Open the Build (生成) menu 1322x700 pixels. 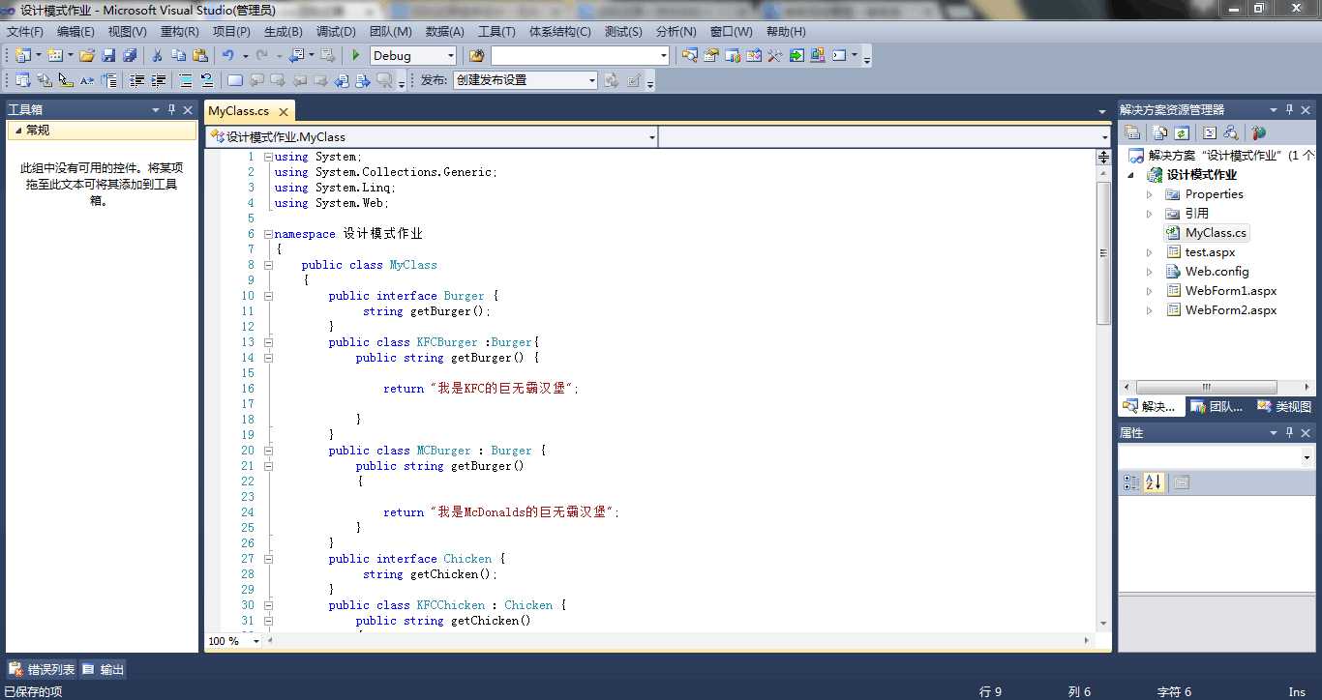(283, 32)
